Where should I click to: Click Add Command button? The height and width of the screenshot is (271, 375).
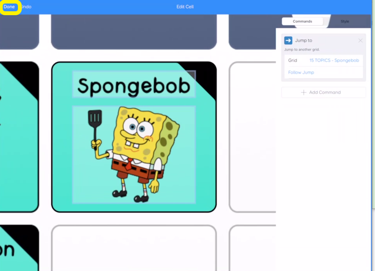[x=324, y=93]
